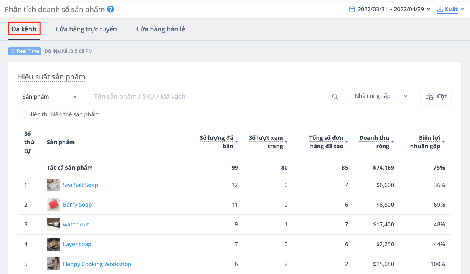470x274 pixels.
Task: Open the Nhà cung cấp dropdown
Action: (381, 96)
